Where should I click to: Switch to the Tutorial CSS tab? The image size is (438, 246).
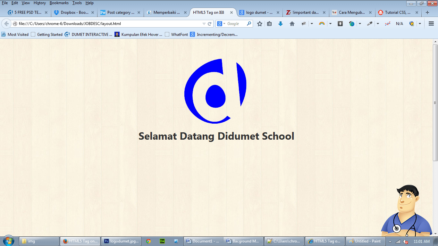click(399, 12)
